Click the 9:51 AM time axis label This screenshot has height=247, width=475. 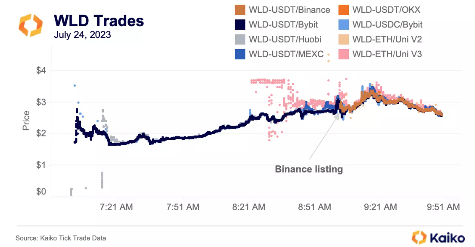[443, 207]
